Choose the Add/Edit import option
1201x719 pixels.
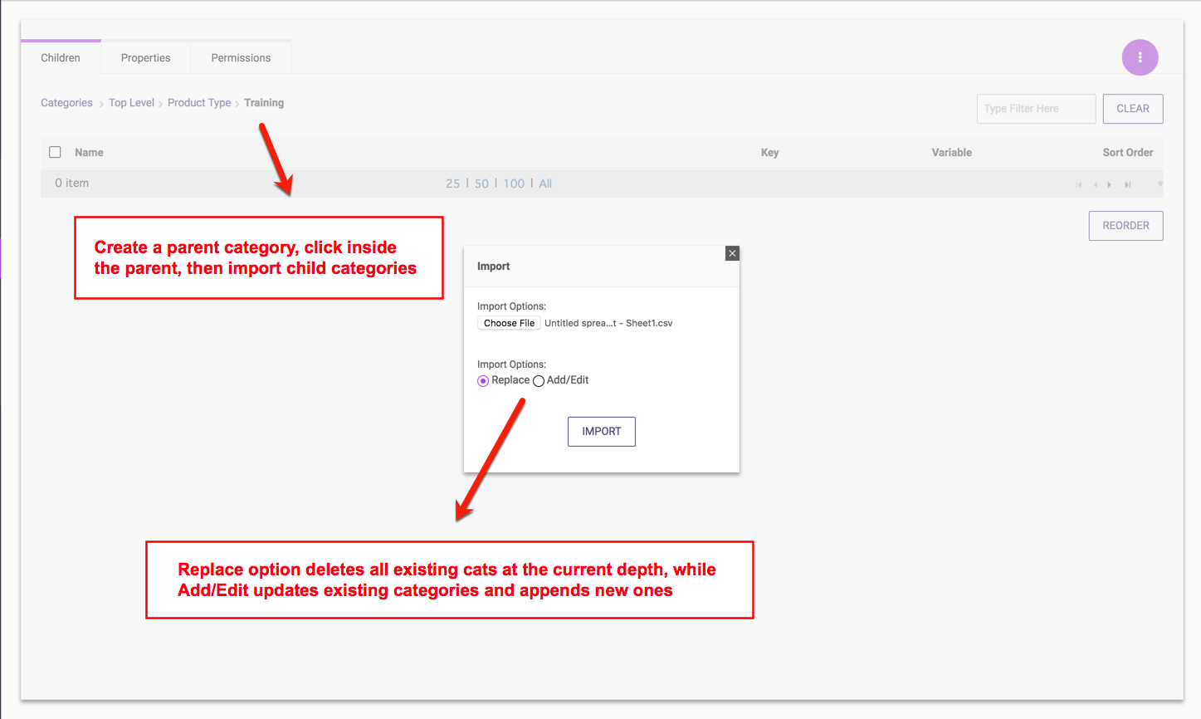[x=539, y=381]
